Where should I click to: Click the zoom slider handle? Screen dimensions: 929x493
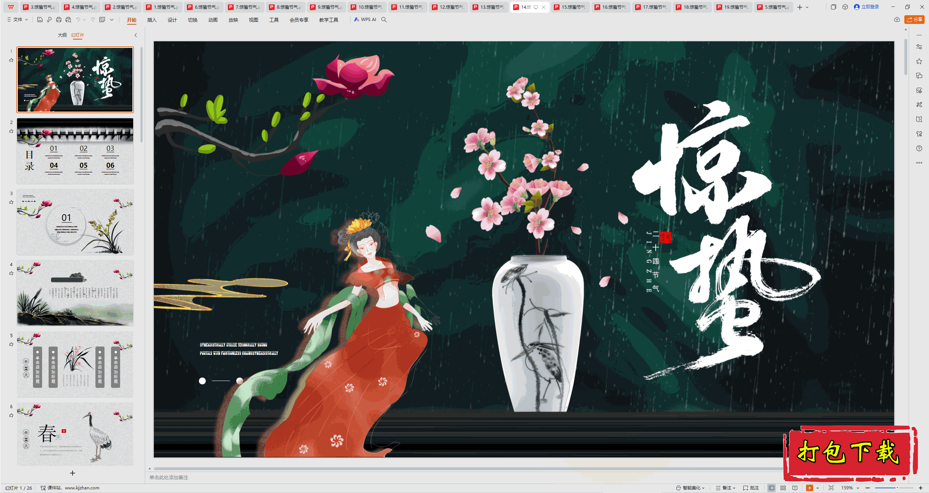tap(897, 488)
